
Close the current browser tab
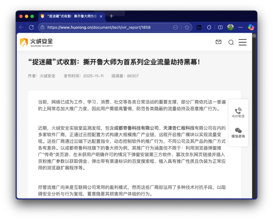[101, 16]
